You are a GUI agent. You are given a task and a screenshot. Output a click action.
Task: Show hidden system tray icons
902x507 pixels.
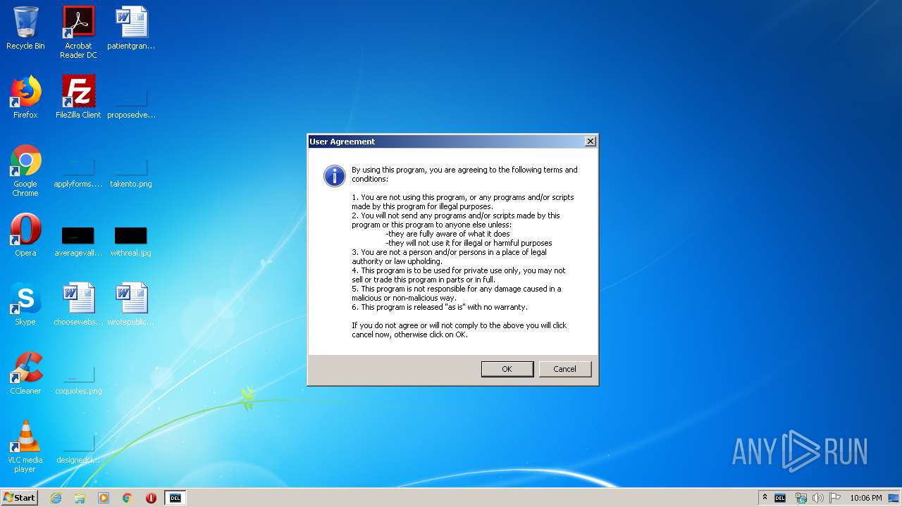tap(765, 498)
